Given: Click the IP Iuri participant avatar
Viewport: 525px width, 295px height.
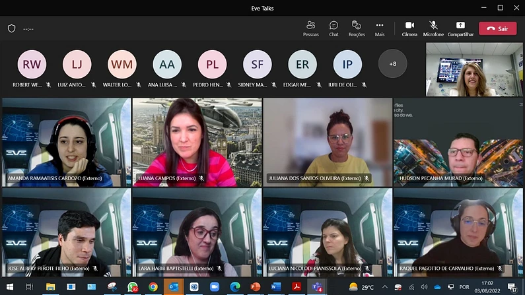Looking at the screenshot, I should pos(347,64).
